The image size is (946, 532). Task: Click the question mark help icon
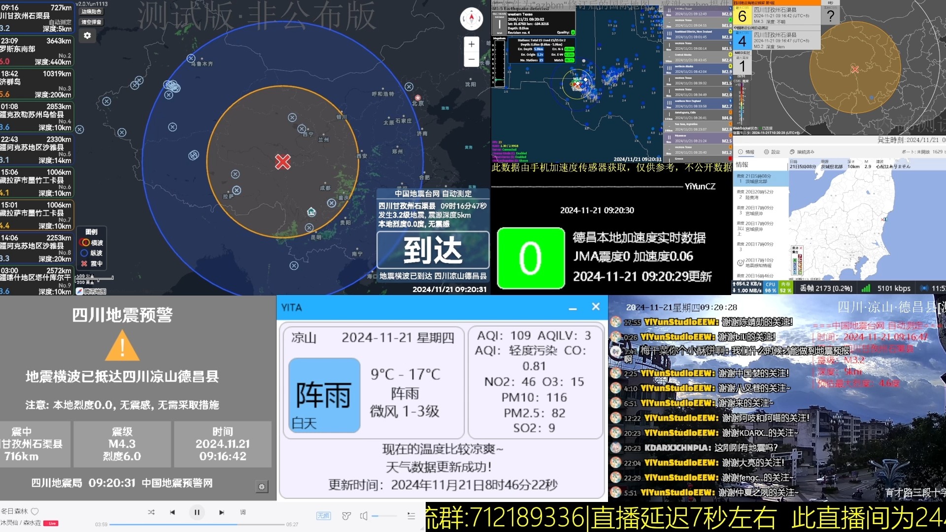(830, 16)
